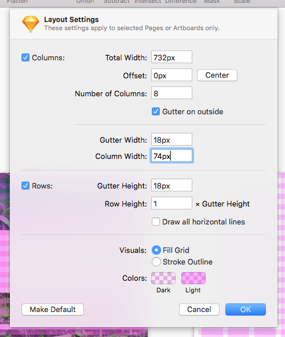
Task: Click the Intersect toolbar item
Action: tap(148, 2)
